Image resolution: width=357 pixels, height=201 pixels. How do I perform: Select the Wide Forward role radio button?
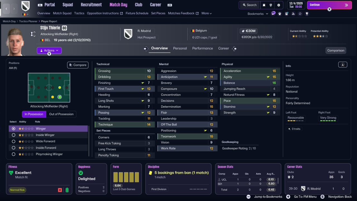[13, 142]
